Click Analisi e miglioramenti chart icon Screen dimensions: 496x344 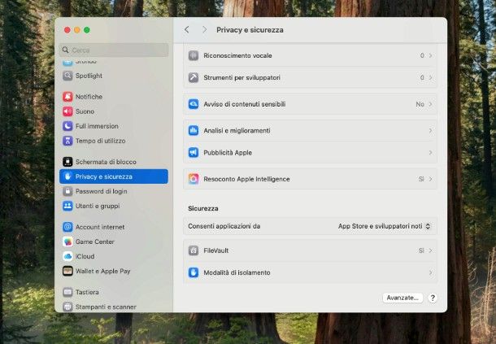point(194,130)
